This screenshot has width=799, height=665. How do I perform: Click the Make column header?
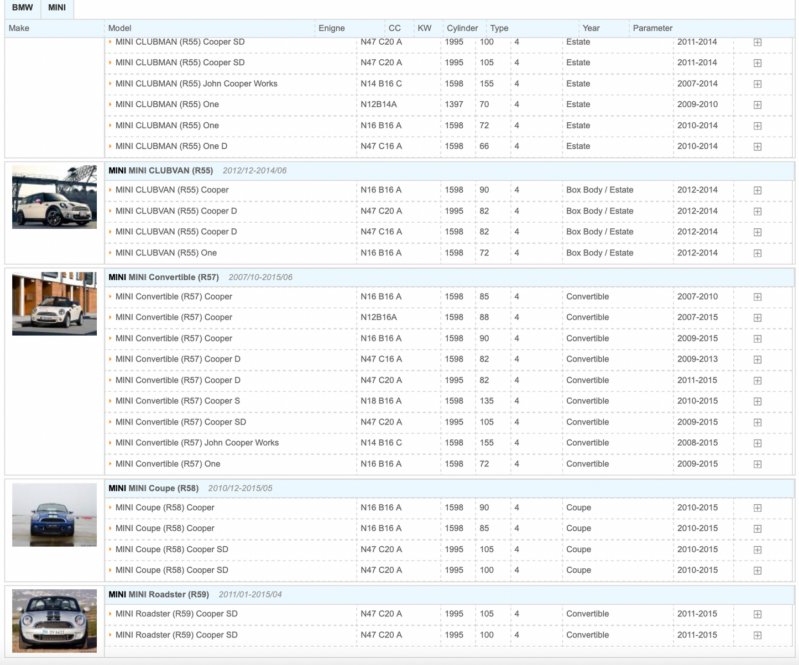click(19, 28)
